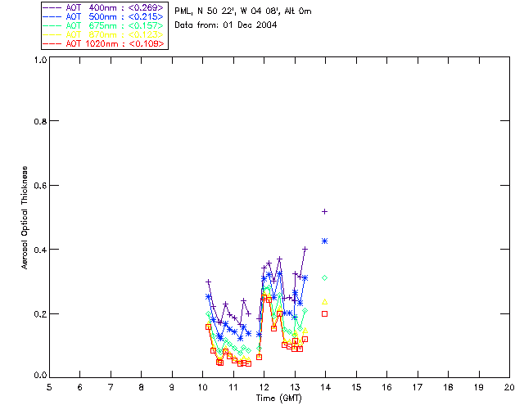Viewport: 524px width, 419px height.
Task: Click 'Data from: 01 Dec 2004' text
Action: click(x=226, y=25)
